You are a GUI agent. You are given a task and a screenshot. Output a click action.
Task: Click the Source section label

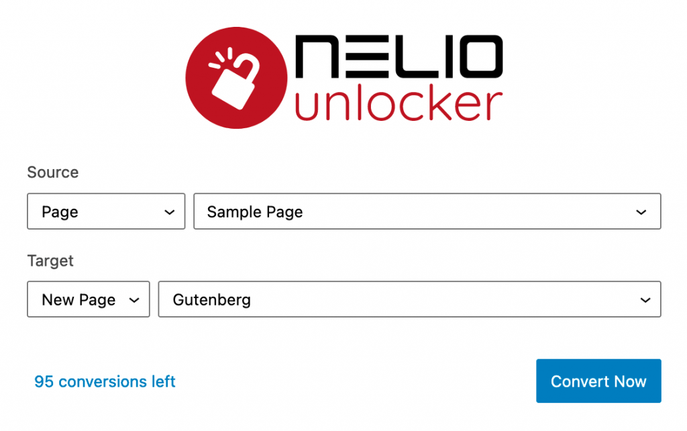coord(52,173)
